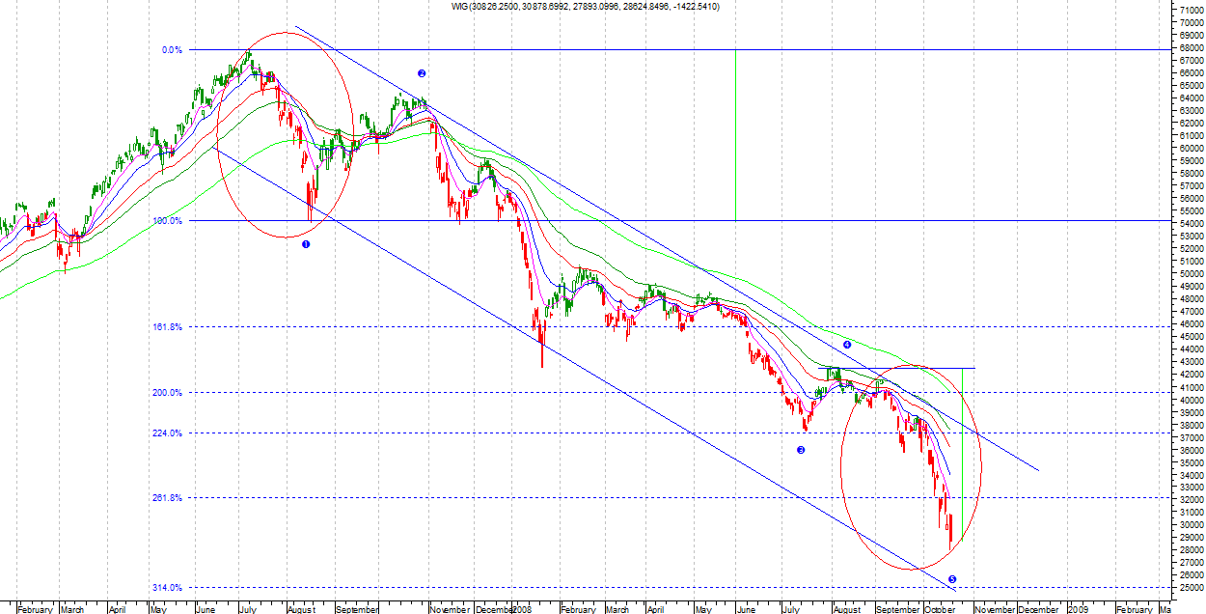Click the 32000 price axis label
This screenshot has width=1206, height=614.
coord(1190,499)
